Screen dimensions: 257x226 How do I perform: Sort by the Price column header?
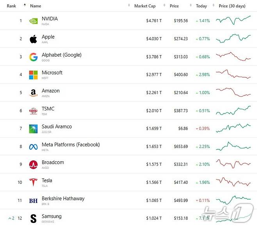coord(174,6)
